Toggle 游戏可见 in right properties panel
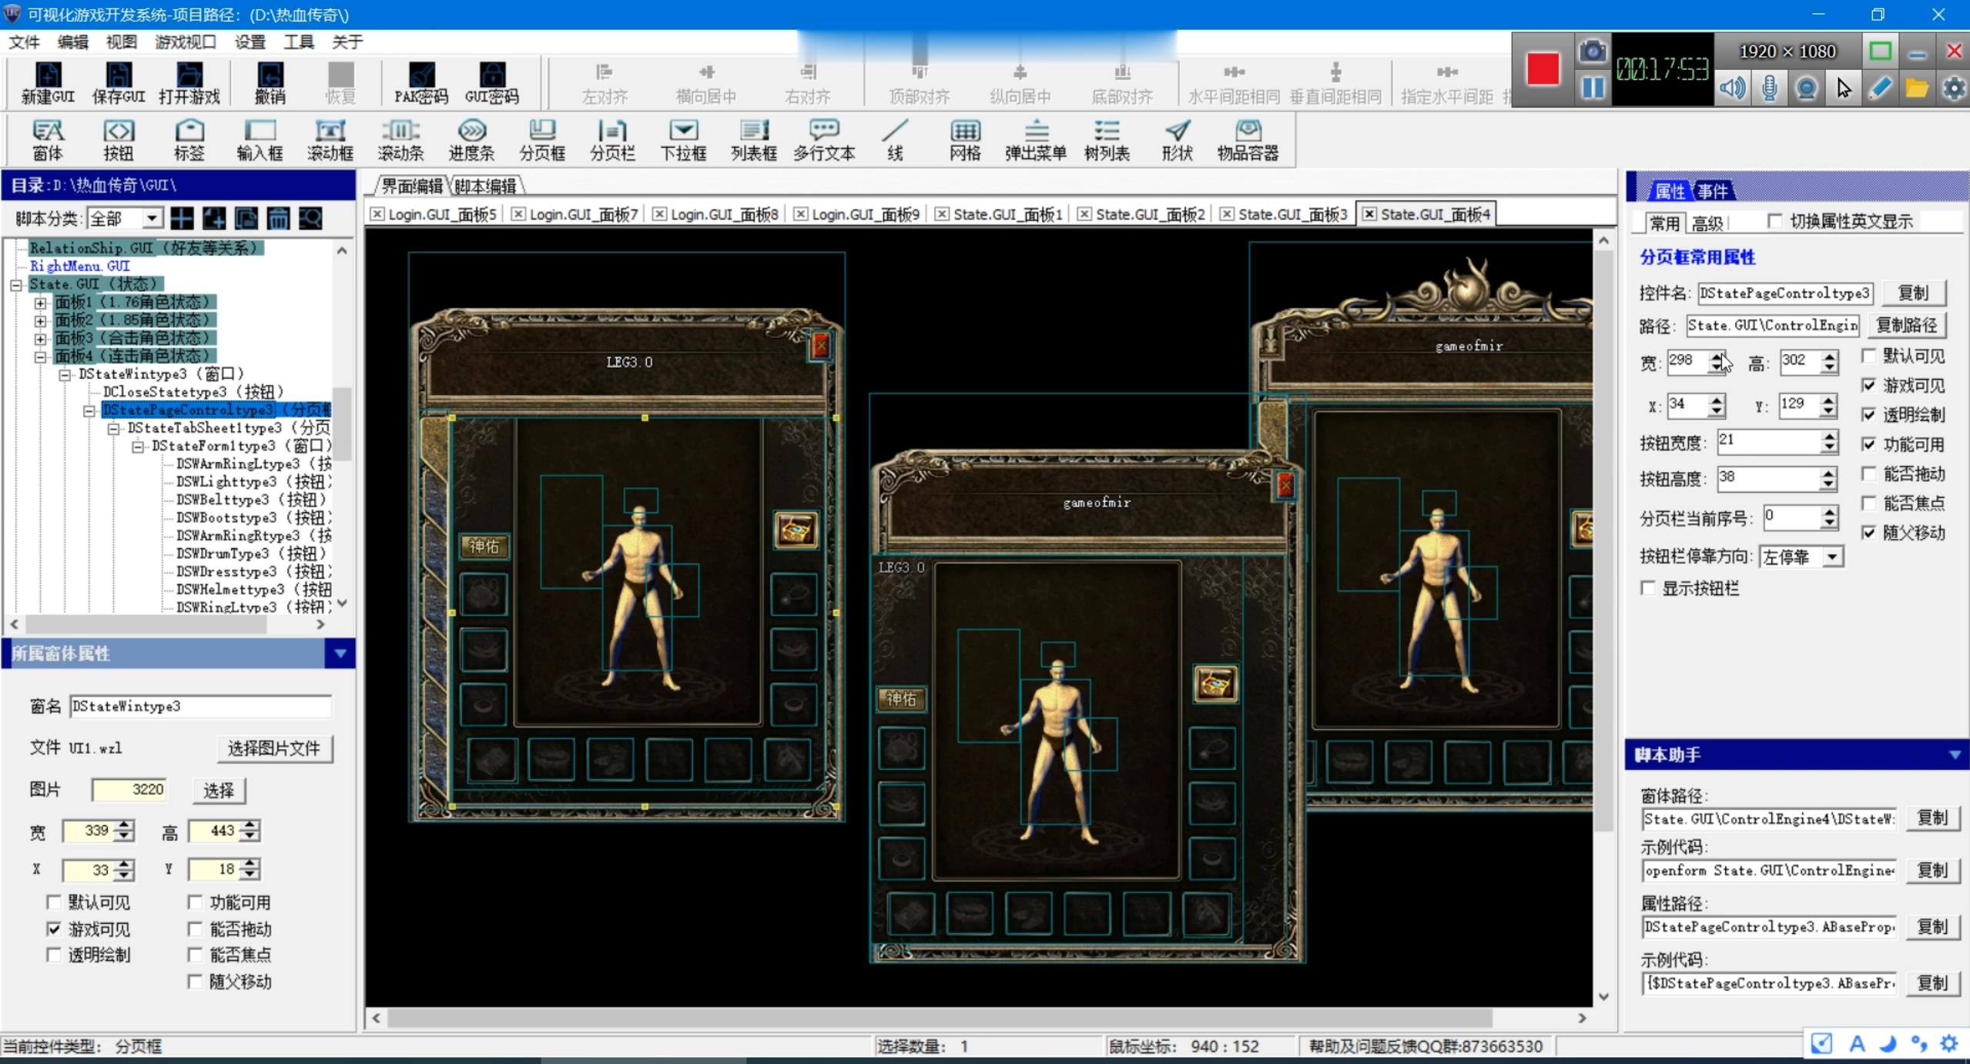Image resolution: width=1970 pixels, height=1064 pixels. pyautogui.click(x=1868, y=385)
